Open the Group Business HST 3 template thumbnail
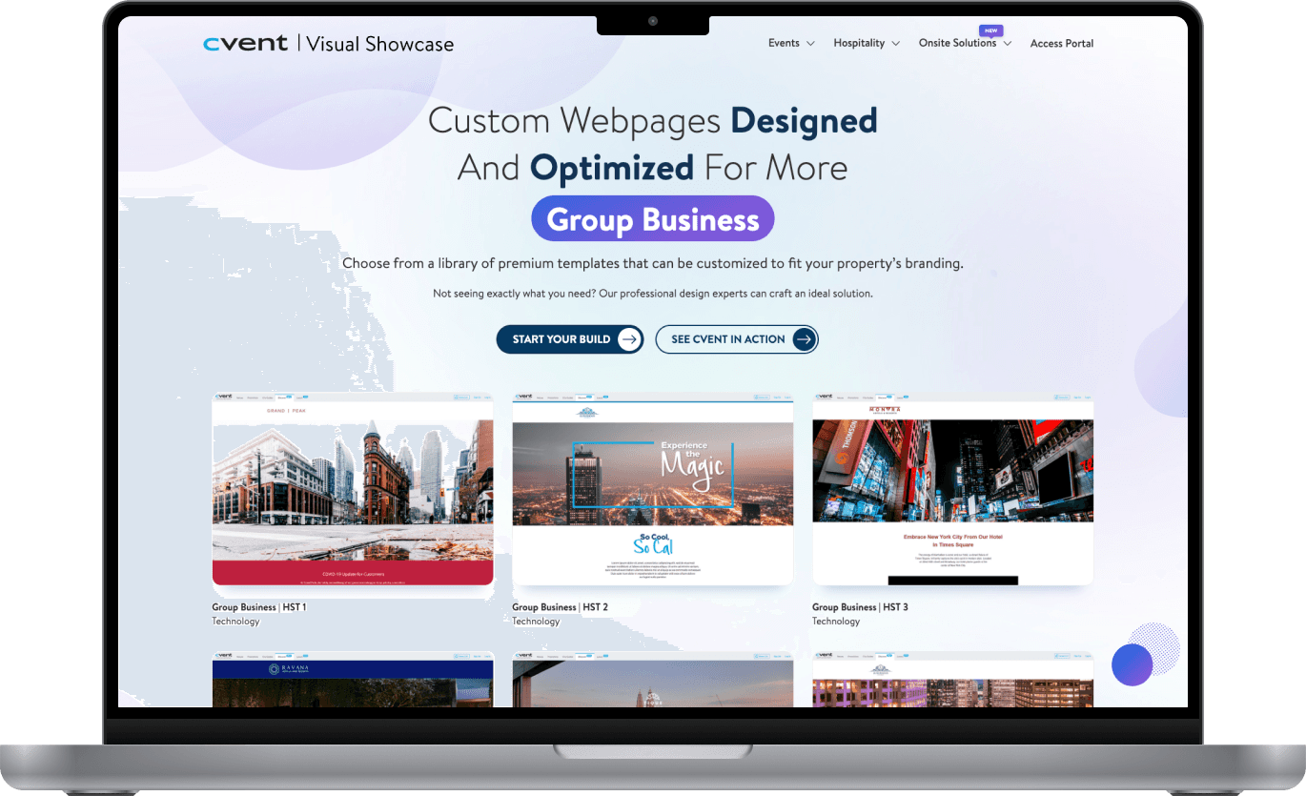Viewport: 1306px width, 796px height. click(x=953, y=489)
